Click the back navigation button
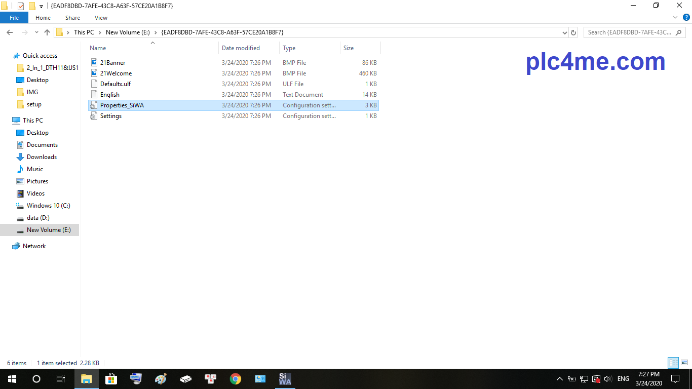This screenshot has height=389, width=692. point(9,32)
